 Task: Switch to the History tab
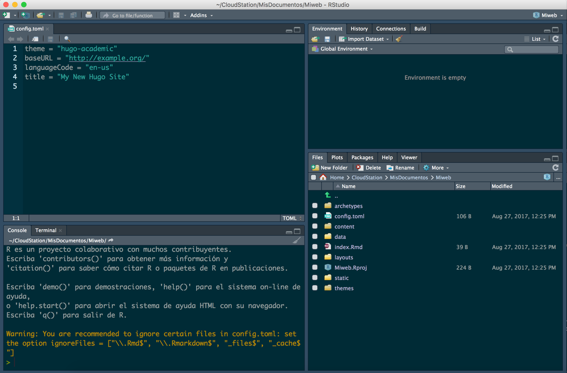[359, 29]
